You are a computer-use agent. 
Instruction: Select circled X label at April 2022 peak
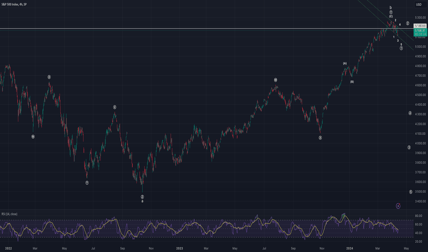point(49,77)
